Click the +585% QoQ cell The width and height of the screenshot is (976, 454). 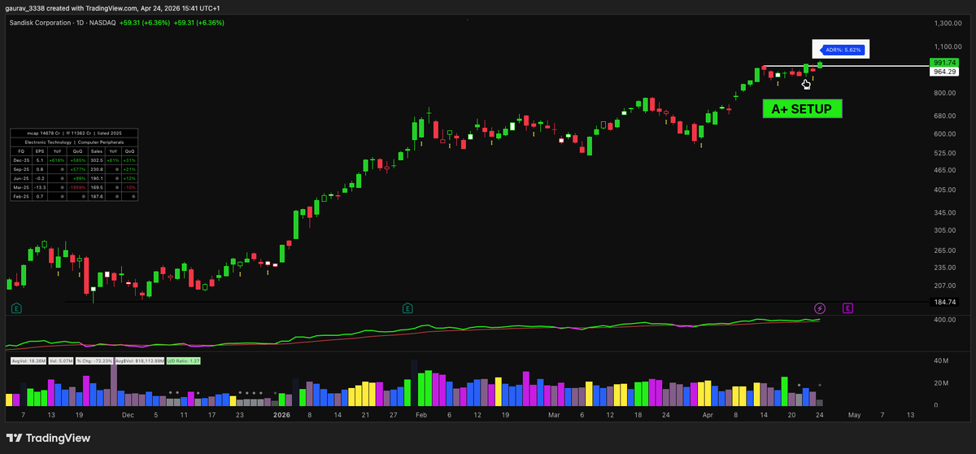click(x=78, y=160)
